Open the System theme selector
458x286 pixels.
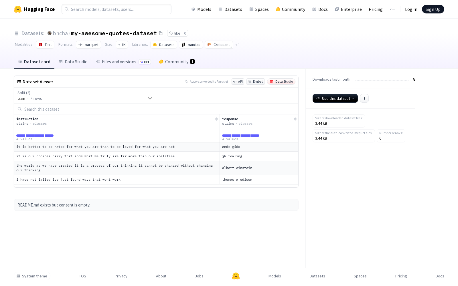pyautogui.click(x=32, y=276)
